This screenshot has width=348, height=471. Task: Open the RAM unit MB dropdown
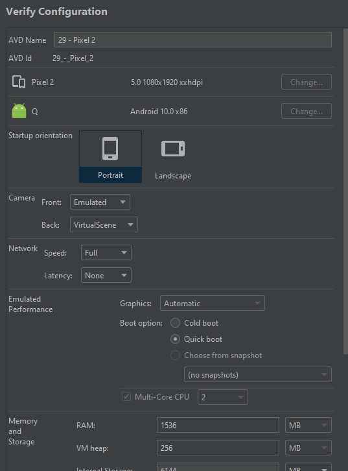tap(308, 425)
